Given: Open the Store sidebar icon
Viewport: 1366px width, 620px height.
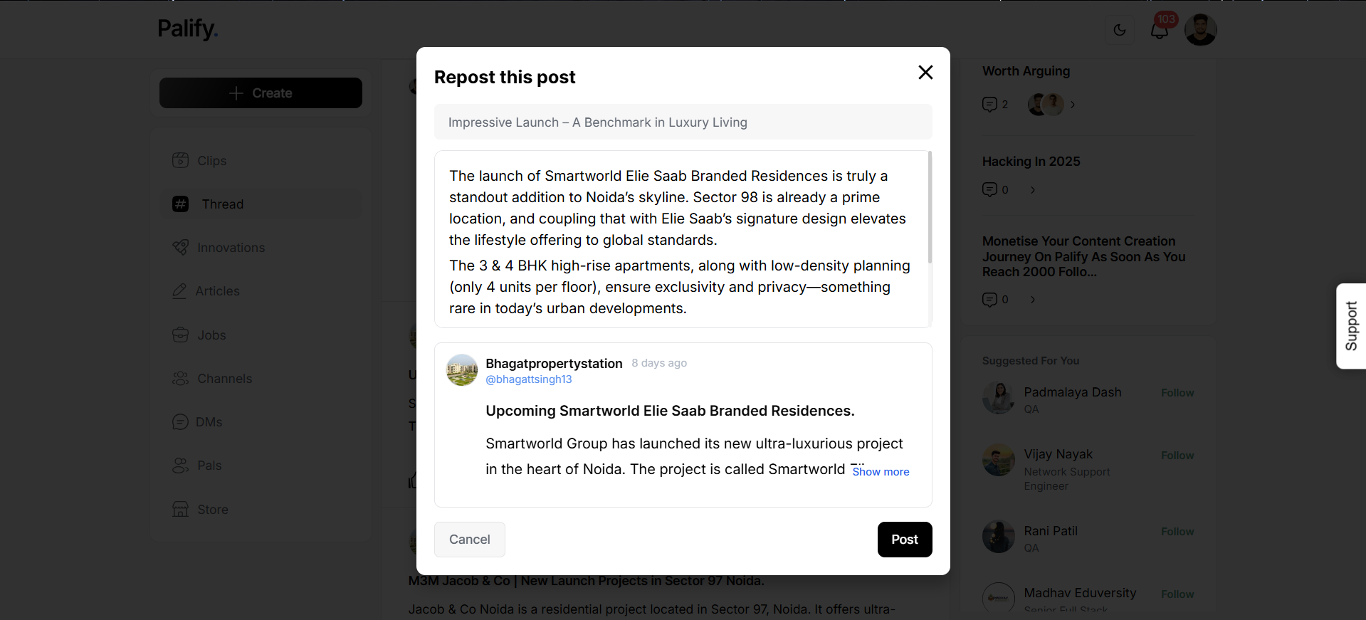Looking at the screenshot, I should point(181,509).
